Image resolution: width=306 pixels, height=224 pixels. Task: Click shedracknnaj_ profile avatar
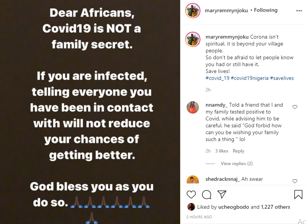pos(193,180)
